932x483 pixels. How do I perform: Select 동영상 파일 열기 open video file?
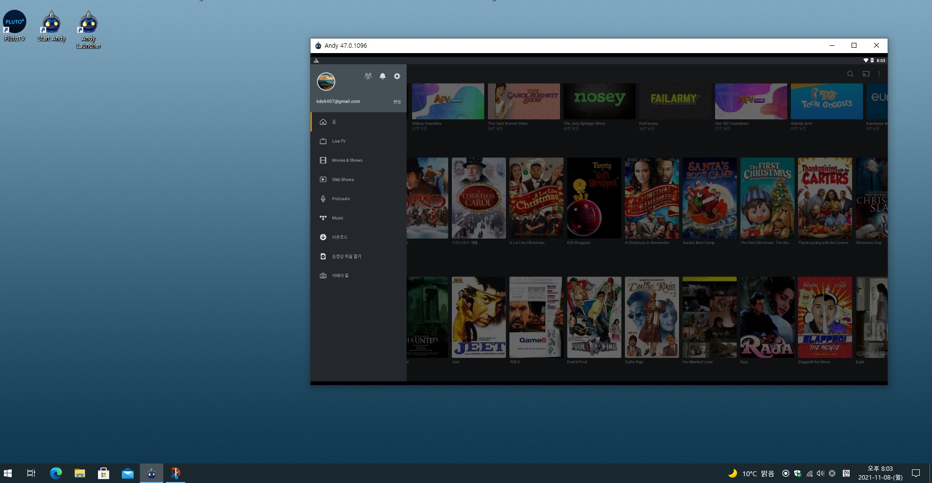click(359, 257)
